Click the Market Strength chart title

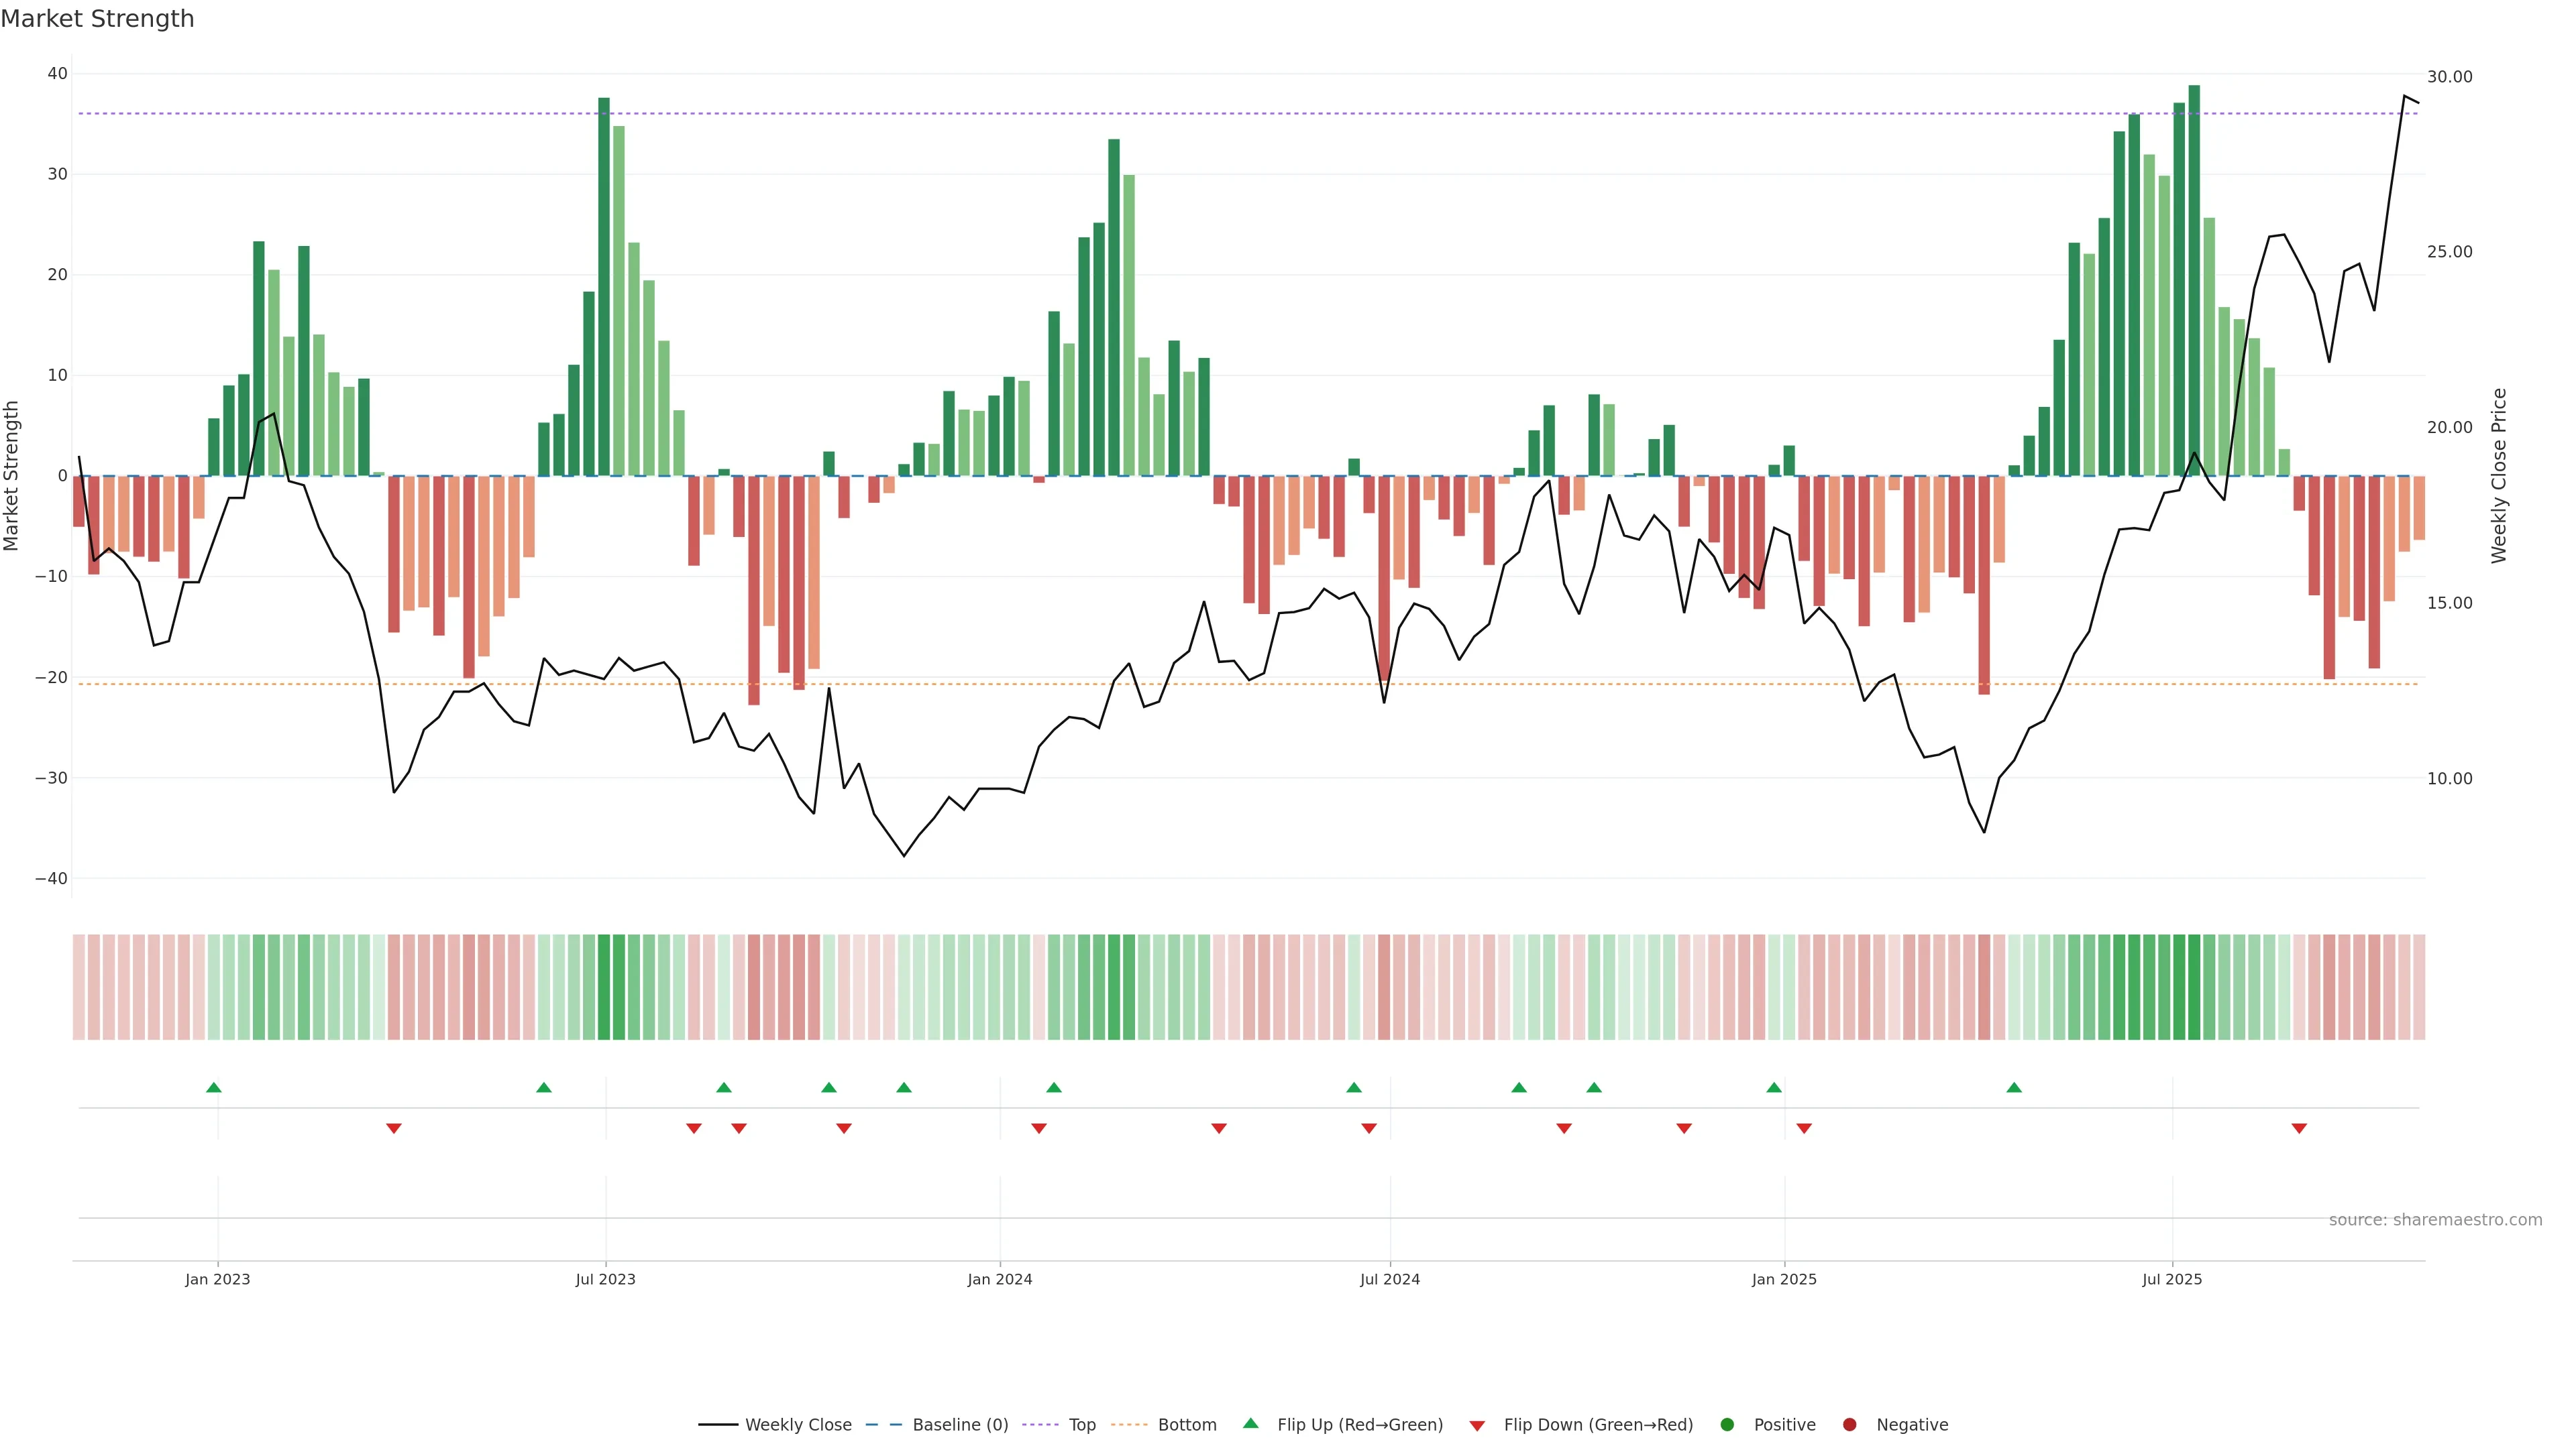(97, 19)
